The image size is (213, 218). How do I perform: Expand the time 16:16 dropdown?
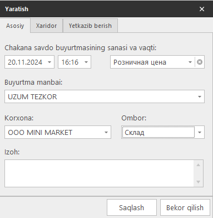click(86, 62)
